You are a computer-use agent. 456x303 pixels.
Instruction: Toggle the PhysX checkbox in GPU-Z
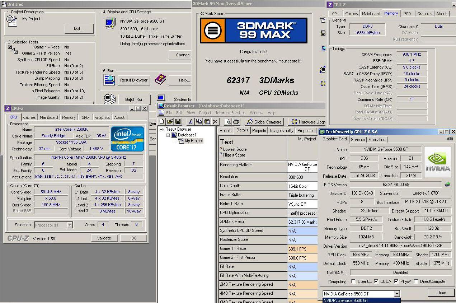click(396, 281)
